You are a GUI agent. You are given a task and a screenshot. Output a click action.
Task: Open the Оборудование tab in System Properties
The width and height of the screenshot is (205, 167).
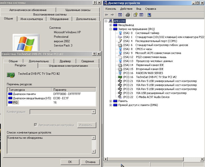[x=59, y=19]
